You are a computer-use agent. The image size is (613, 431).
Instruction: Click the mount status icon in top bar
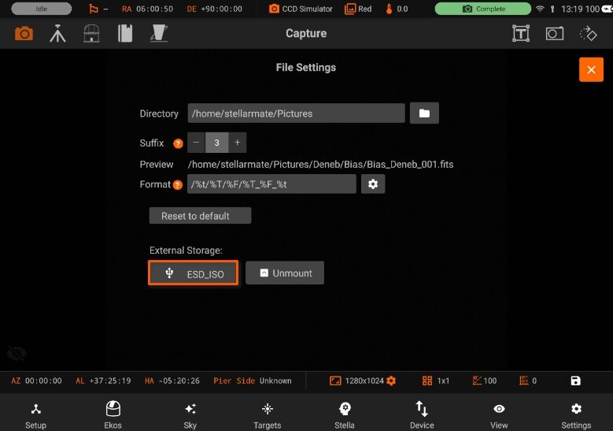(94, 9)
